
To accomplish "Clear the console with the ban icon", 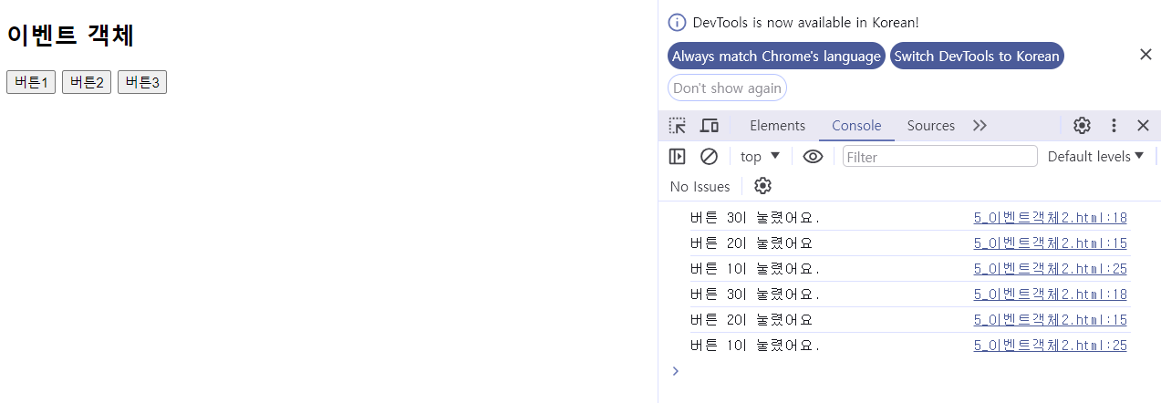I will (x=709, y=157).
